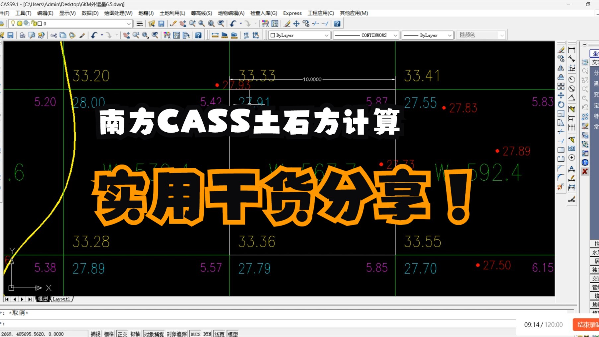Image resolution: width=599 pixels, height=337 pixels.
Task: Switch to the Layout1 tab
Action: tap(62, 299)
